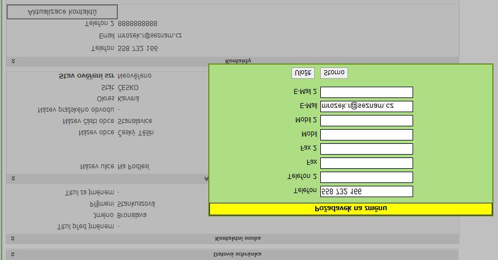Click the Stav ověření szr label

87,76
